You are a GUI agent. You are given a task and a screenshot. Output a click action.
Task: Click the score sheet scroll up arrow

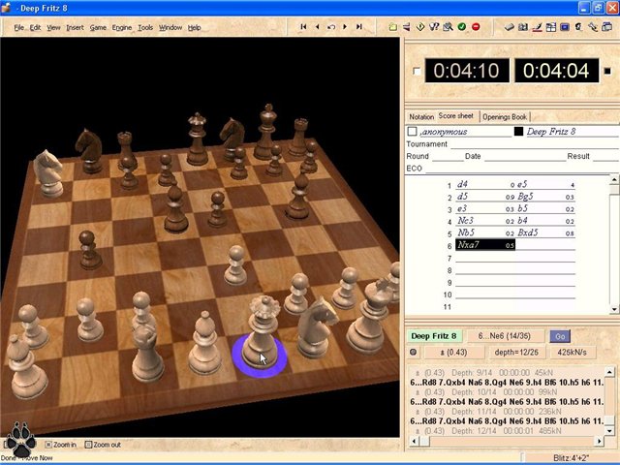tap(614, 179)
